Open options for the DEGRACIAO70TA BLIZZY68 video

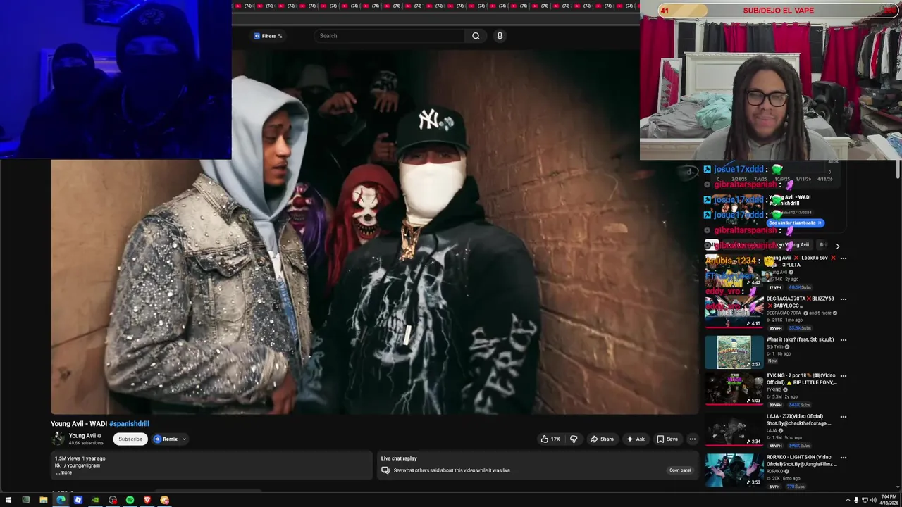coord(844,299)
